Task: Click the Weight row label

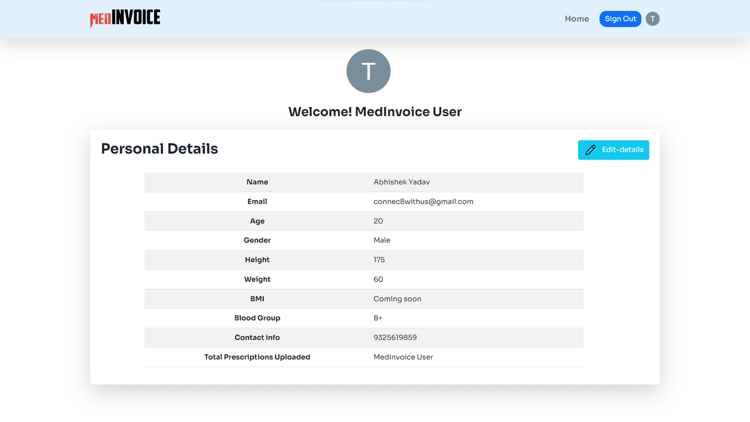Action: [x=257, y=280]
